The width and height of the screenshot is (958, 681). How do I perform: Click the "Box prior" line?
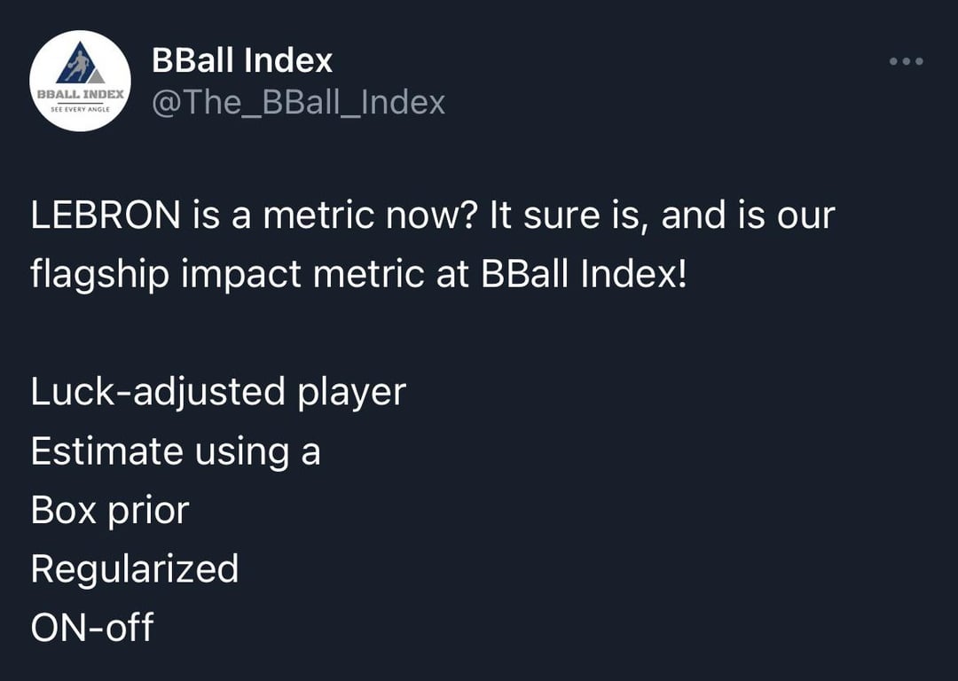coord(110,510)
